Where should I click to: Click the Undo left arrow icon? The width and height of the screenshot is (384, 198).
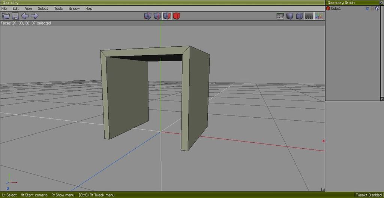coord(25,16)
